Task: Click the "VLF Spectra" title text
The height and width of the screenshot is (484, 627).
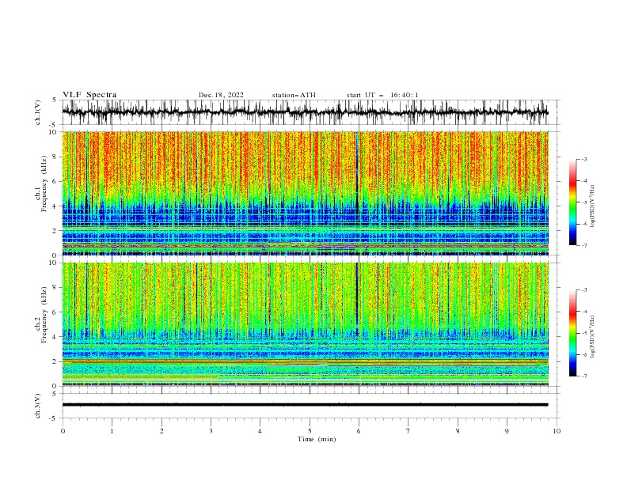Action: (89, 95)
